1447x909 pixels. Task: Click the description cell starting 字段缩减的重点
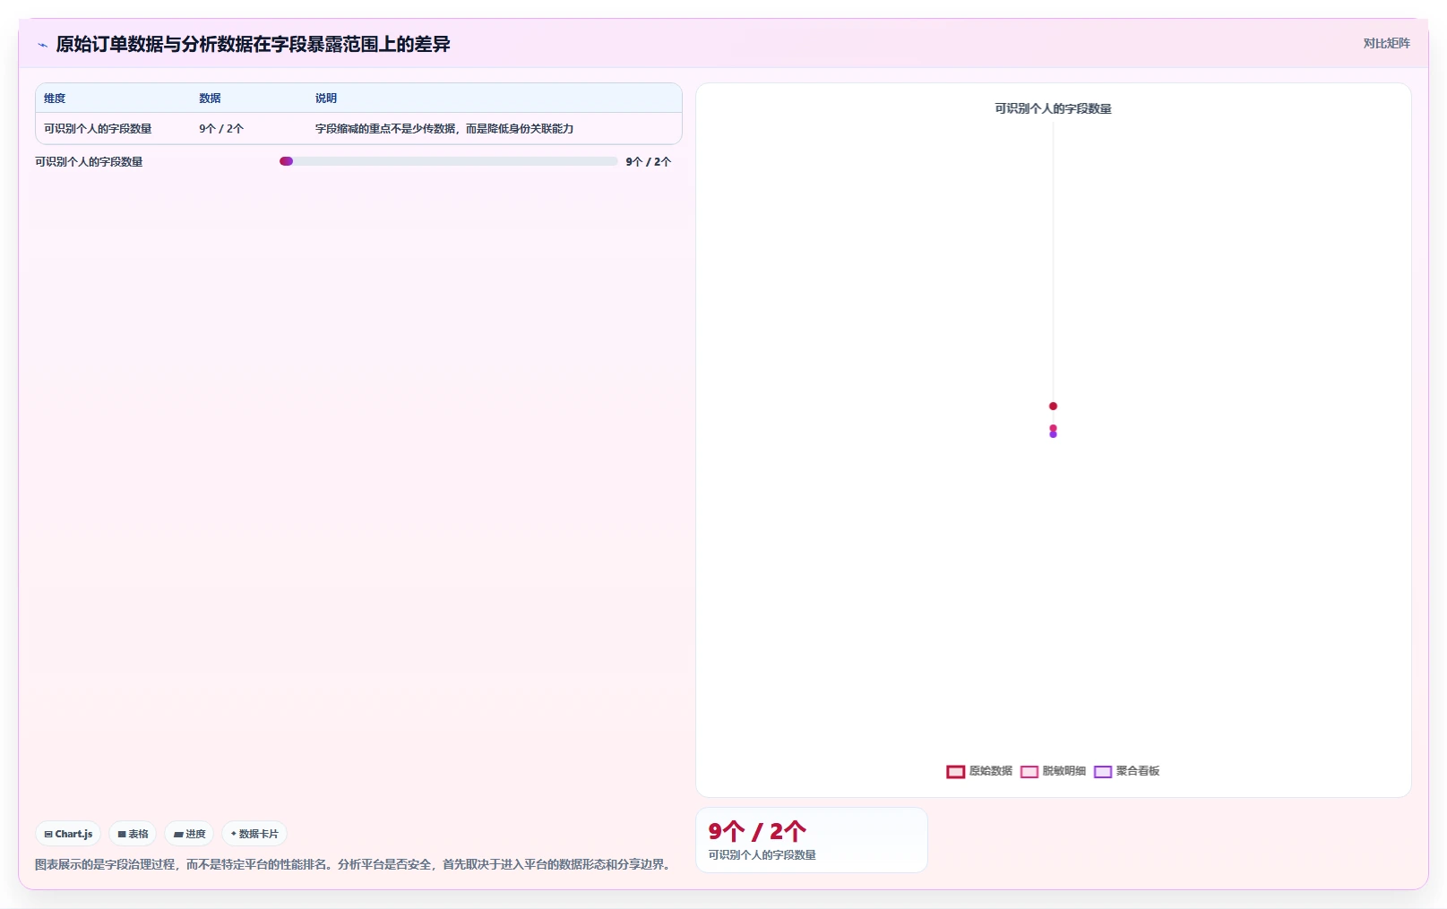pos(444,129)
